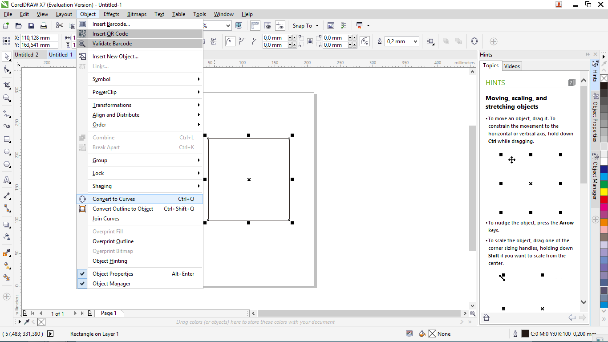
Task: Click the launch options button in standard toolbar
Action: point(362,26)
